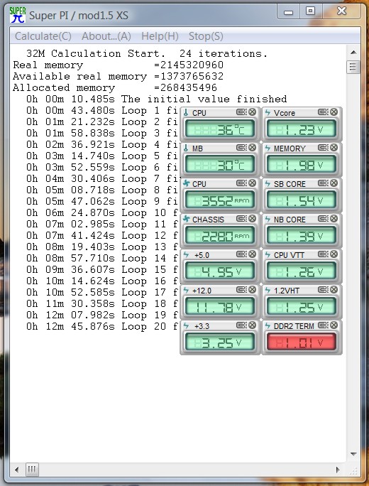Open the About...(A) menu
The width and height of the screenshot is (369, 486).
click(x=106, y=36)
